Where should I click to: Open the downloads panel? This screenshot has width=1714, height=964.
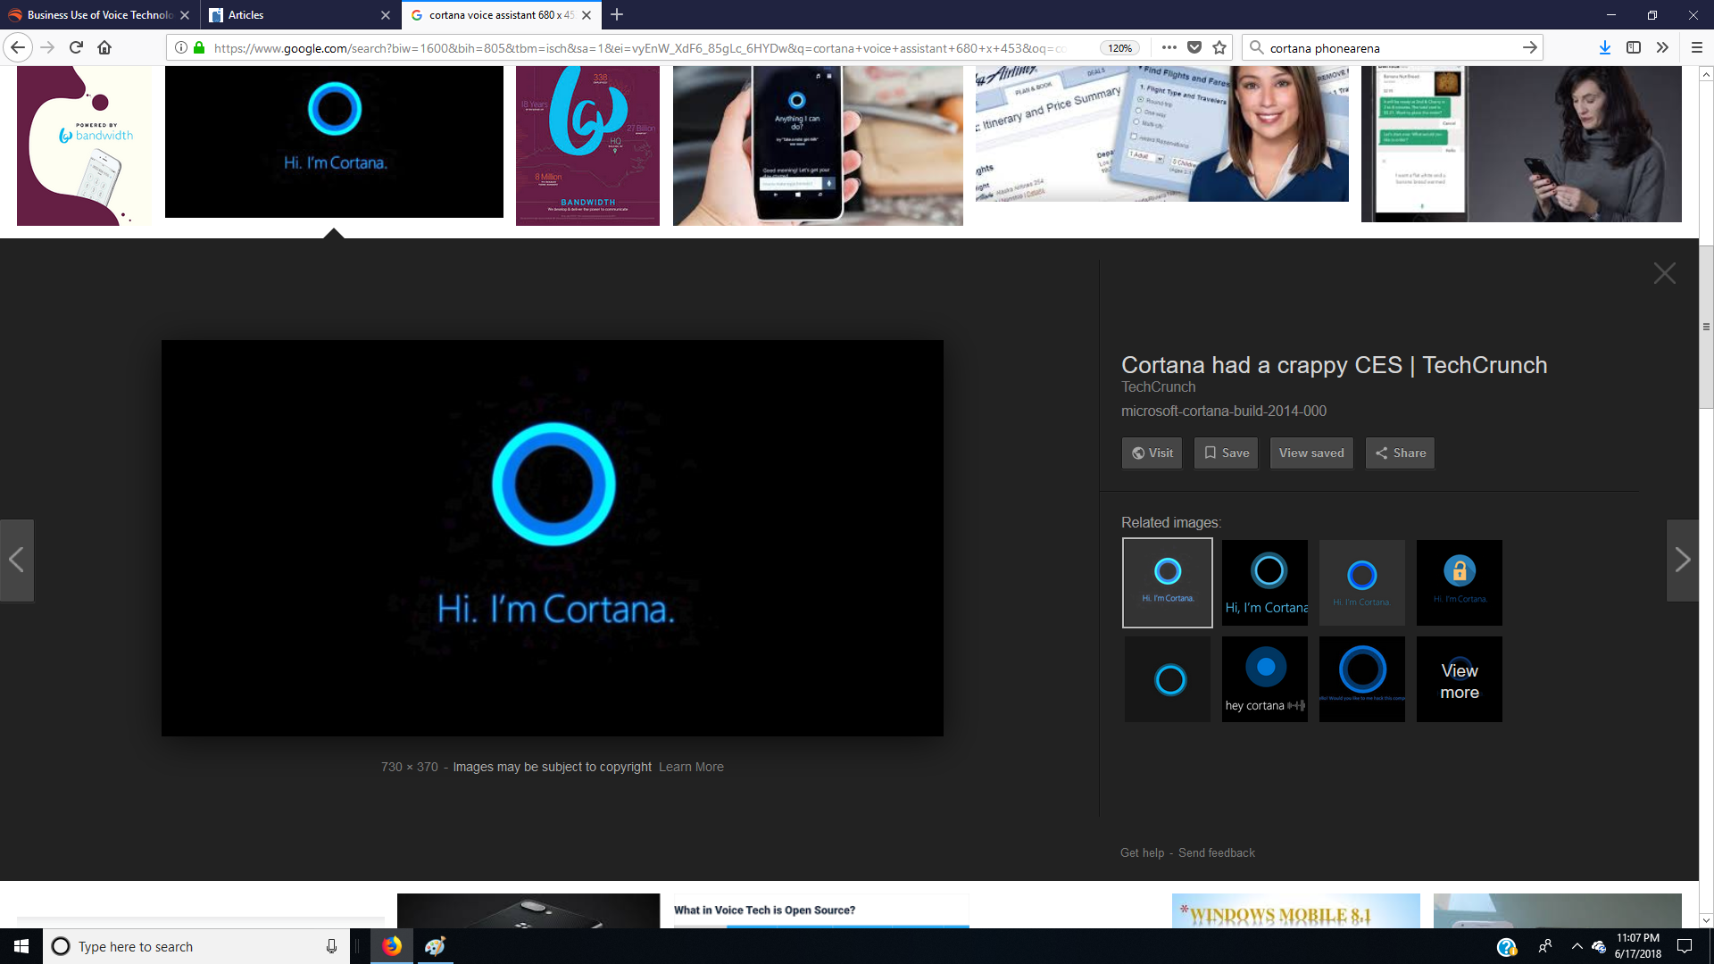click(x=1604, y=47)
